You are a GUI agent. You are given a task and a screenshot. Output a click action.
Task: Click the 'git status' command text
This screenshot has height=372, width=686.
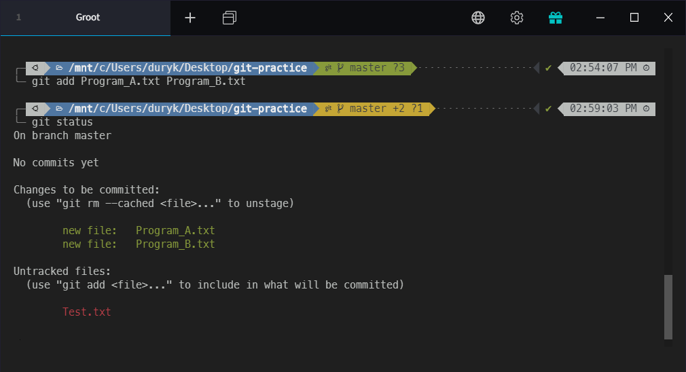[62, 122]
